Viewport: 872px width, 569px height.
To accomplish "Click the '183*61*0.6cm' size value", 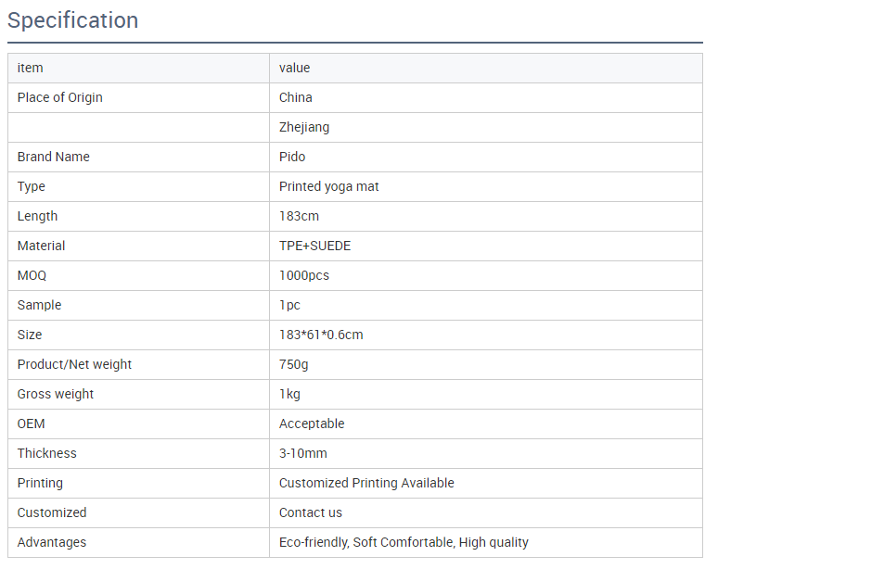I will (321, 335).
